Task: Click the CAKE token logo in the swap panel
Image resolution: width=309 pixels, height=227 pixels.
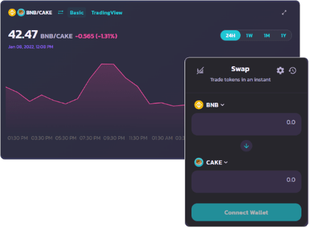Action: point(198,162)
